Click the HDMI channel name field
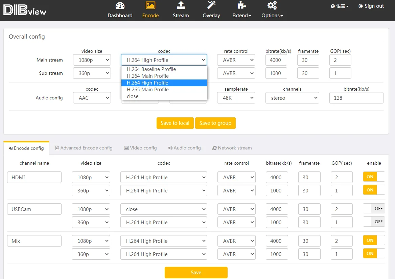This screenshot has height=279, width=395. (34, 177)
